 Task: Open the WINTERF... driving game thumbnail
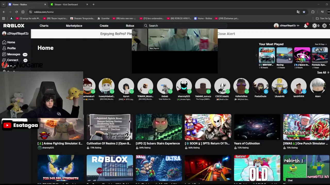pyautogui.click(x=267, y=55)
